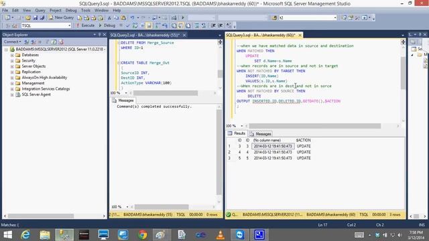Open the Tools menu
The image size is (429, 241).
(x=86, y=10)
